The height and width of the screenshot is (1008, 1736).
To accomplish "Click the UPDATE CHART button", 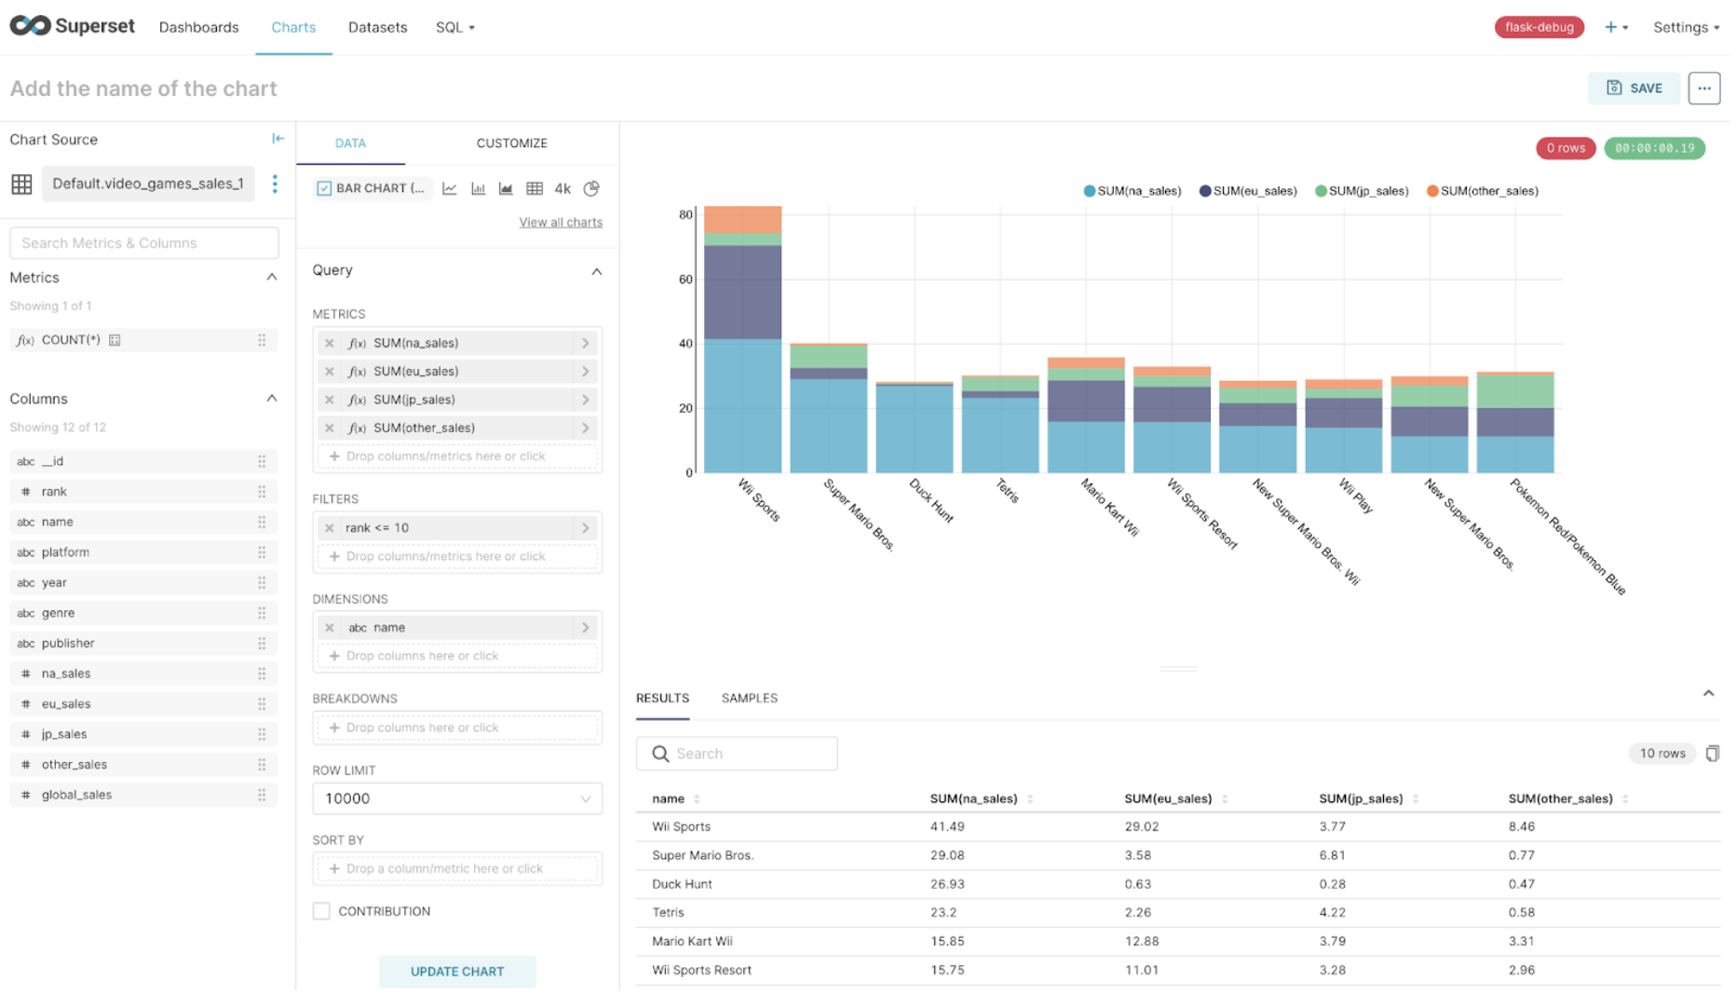I will [x=457, y=972].
